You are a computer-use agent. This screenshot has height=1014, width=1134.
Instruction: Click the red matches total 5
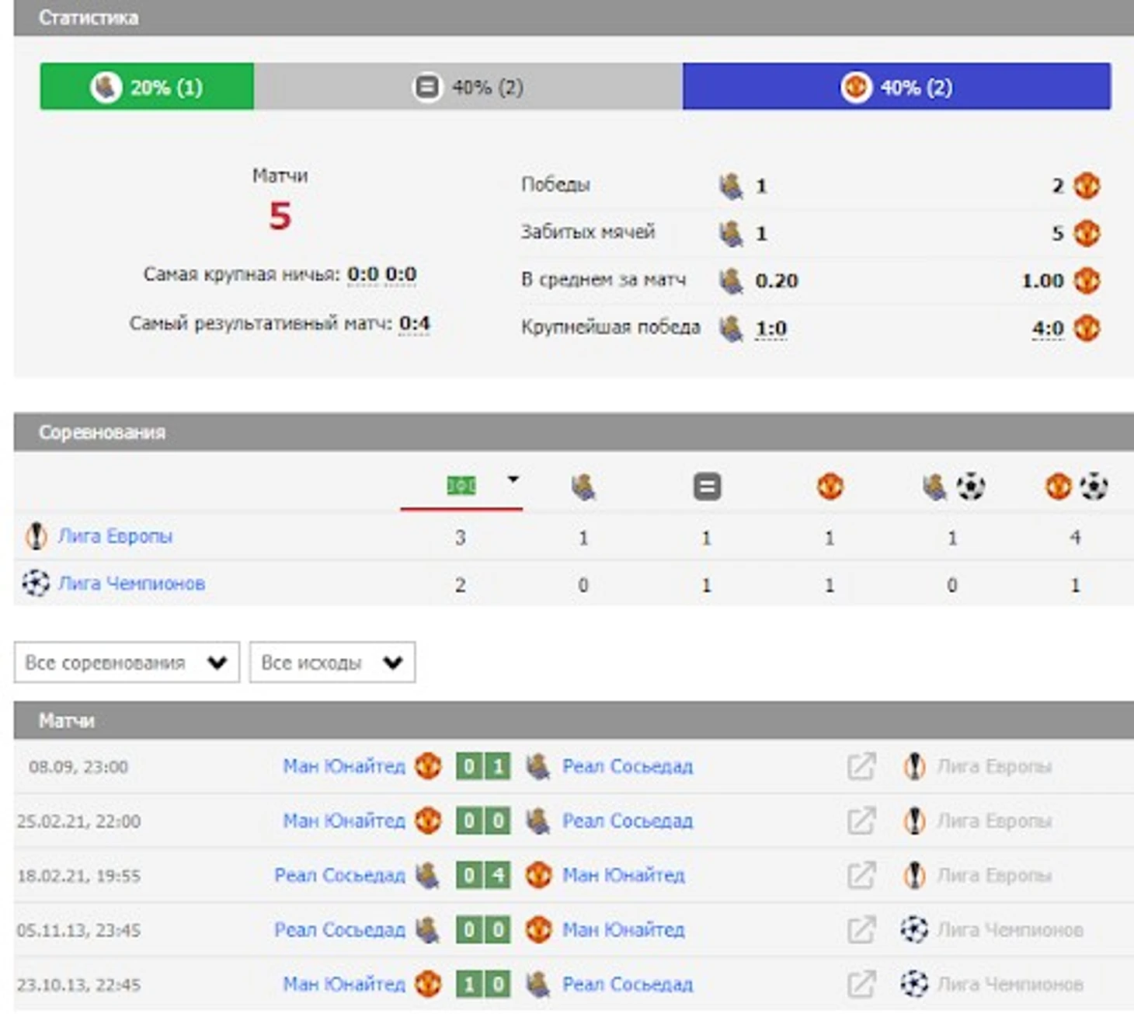[x=280, y=215]
